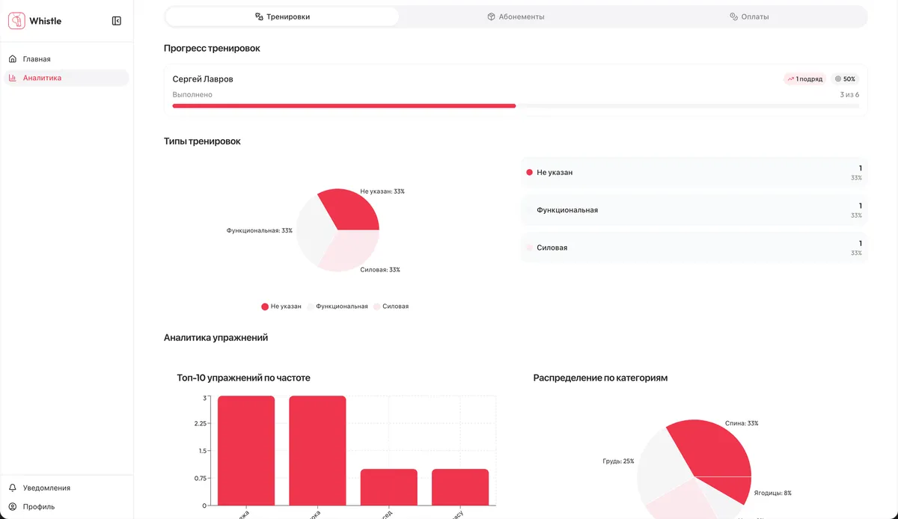Viewport: 898px width, 519px height.
Task: Open Профиль in the sidebar
Action: [67, 506]
